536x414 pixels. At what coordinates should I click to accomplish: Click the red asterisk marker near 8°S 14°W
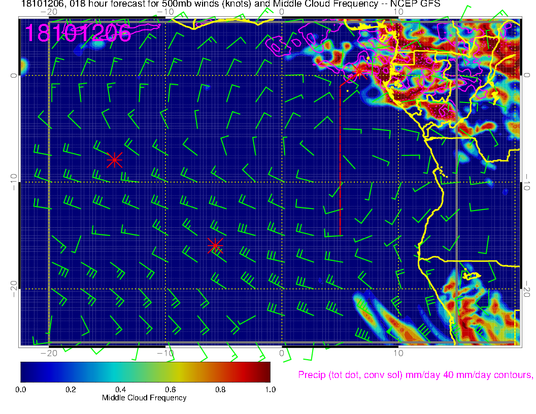[115, 160]
